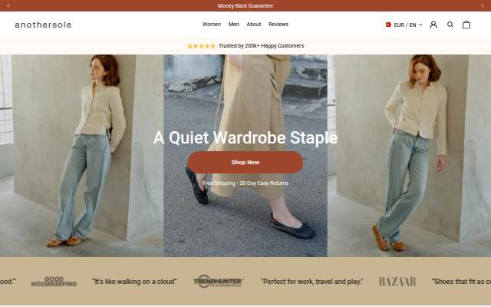Click the five-star rating icons
Image resolution: width=491 pixels, height=307 pixels.
tap(201, 46)
